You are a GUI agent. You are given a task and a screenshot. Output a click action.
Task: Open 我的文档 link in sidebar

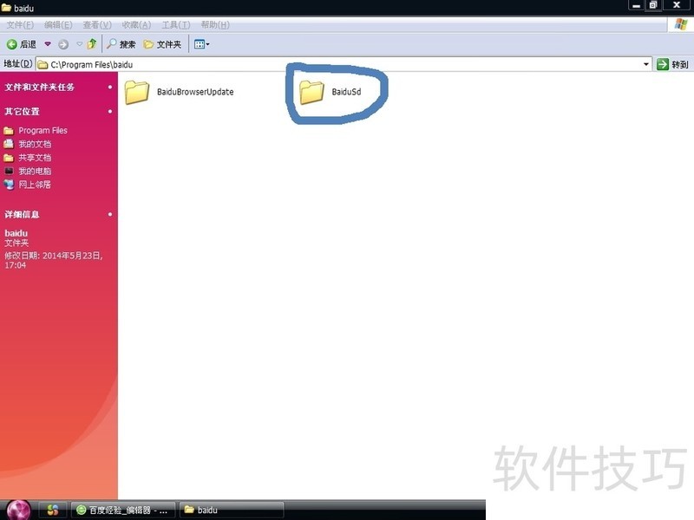point(35,144)
